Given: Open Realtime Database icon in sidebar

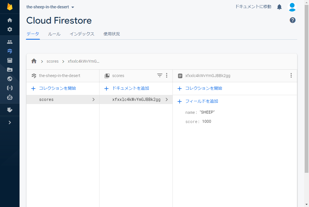Looking at the screenshot, I should 10,60.
